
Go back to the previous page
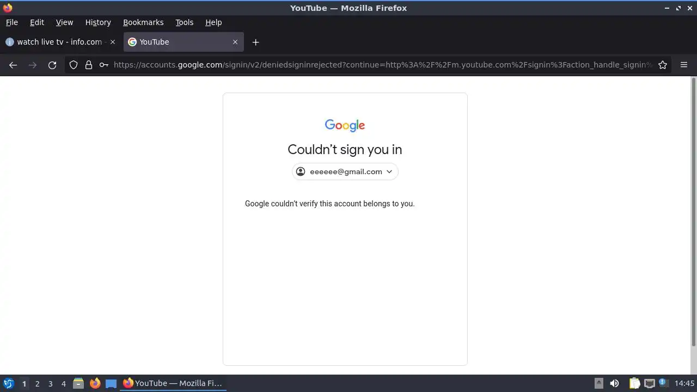coord(13,65)
